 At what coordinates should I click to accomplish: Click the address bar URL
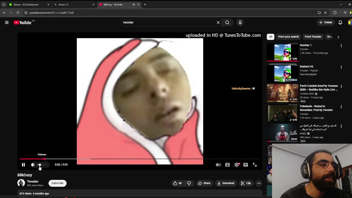point(51,13)
